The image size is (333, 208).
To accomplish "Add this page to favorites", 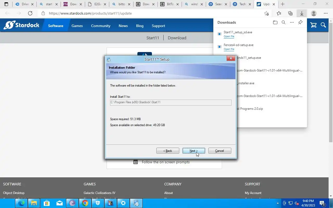I will [x=266, y=13].
